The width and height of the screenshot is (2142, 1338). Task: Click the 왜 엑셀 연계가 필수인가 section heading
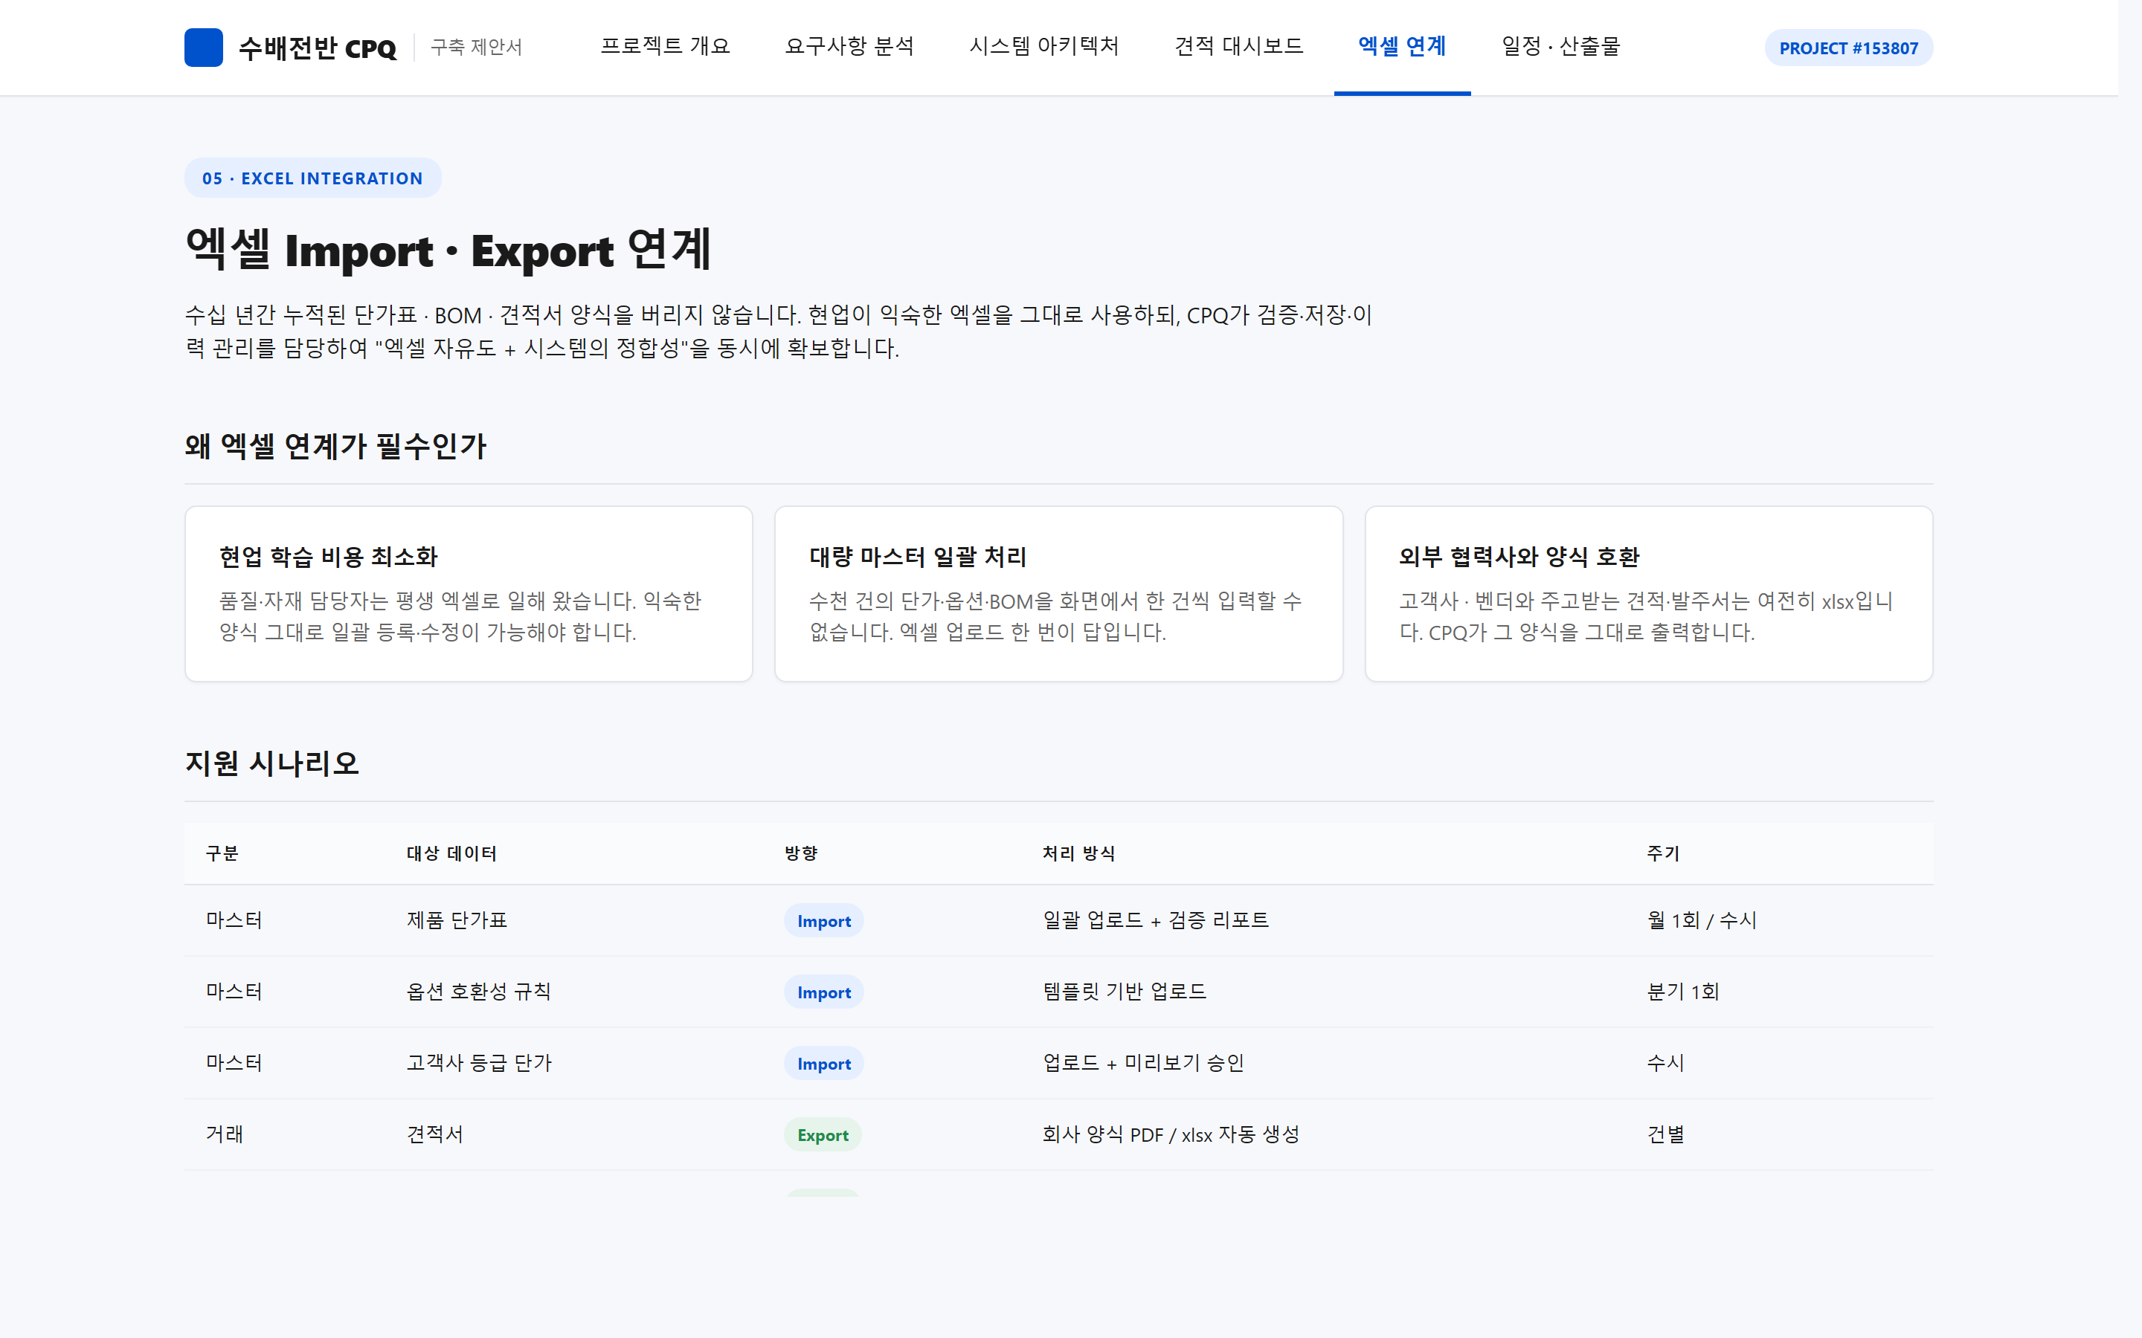tap(335, 446)
